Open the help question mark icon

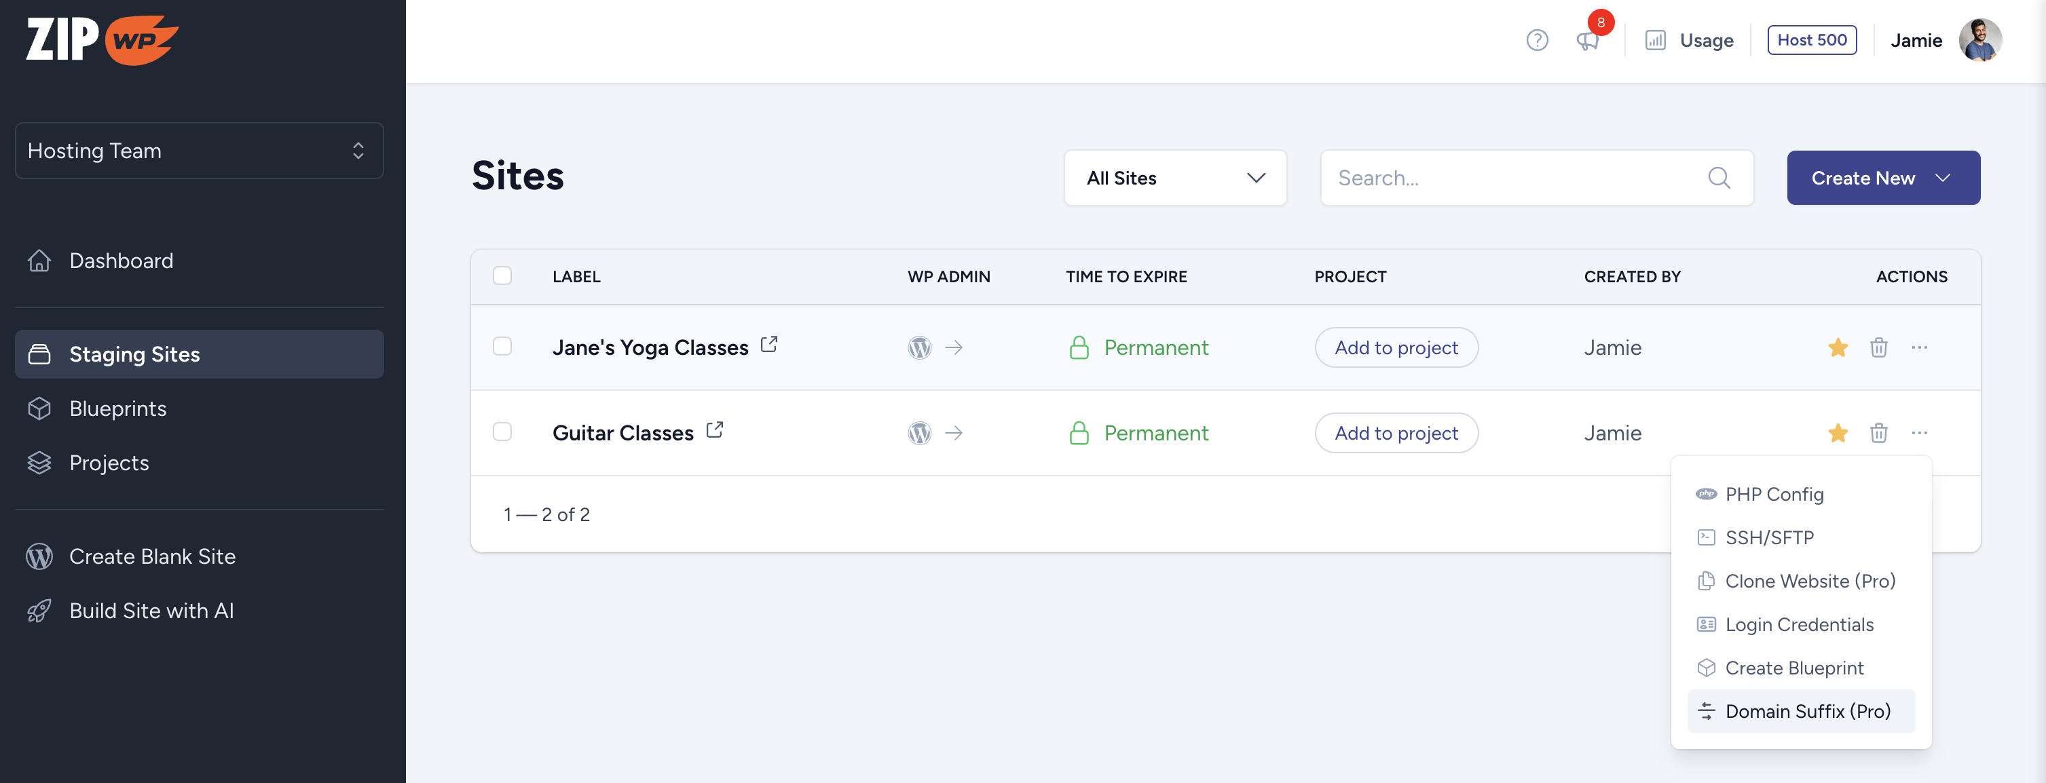(1537, 41)
